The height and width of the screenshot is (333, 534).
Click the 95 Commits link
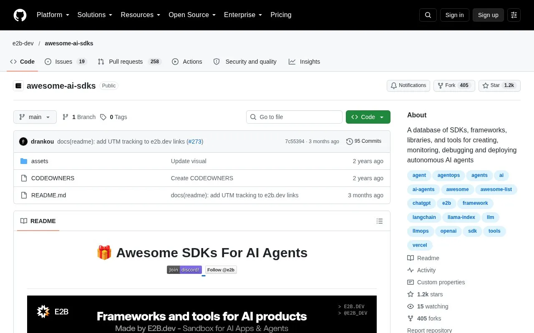tap(364, 142)
